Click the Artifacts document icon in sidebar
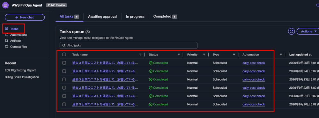Screen dimensions: 319x118 click(6, 41)
